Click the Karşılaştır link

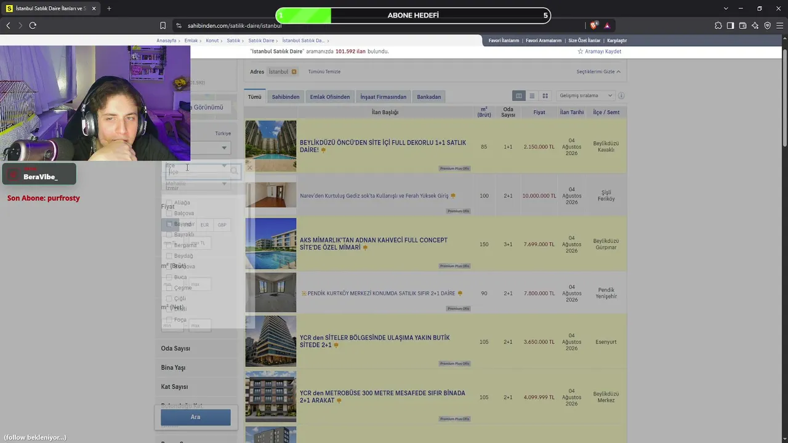tap(617, 41)
